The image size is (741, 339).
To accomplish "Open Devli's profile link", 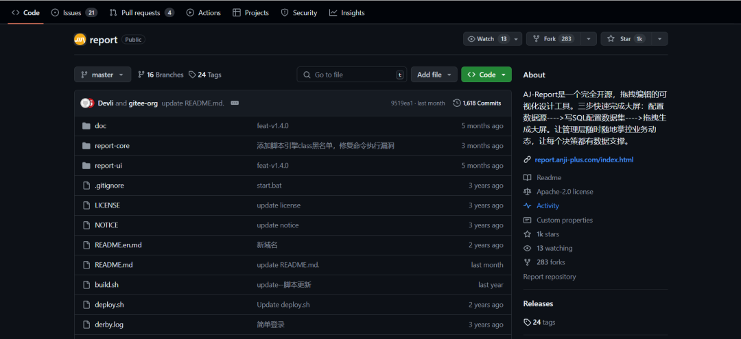I will [x=106, y=103].
